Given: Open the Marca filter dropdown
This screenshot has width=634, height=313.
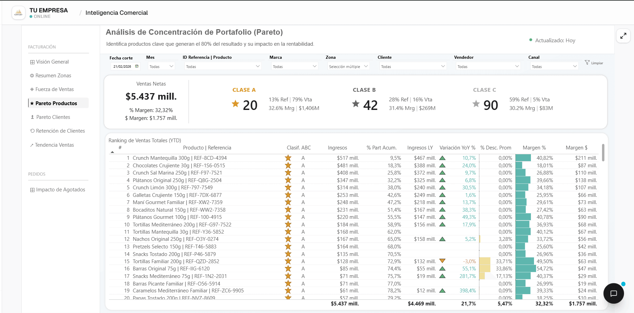Looking at the screenshot, I should [x=294, y=66].
